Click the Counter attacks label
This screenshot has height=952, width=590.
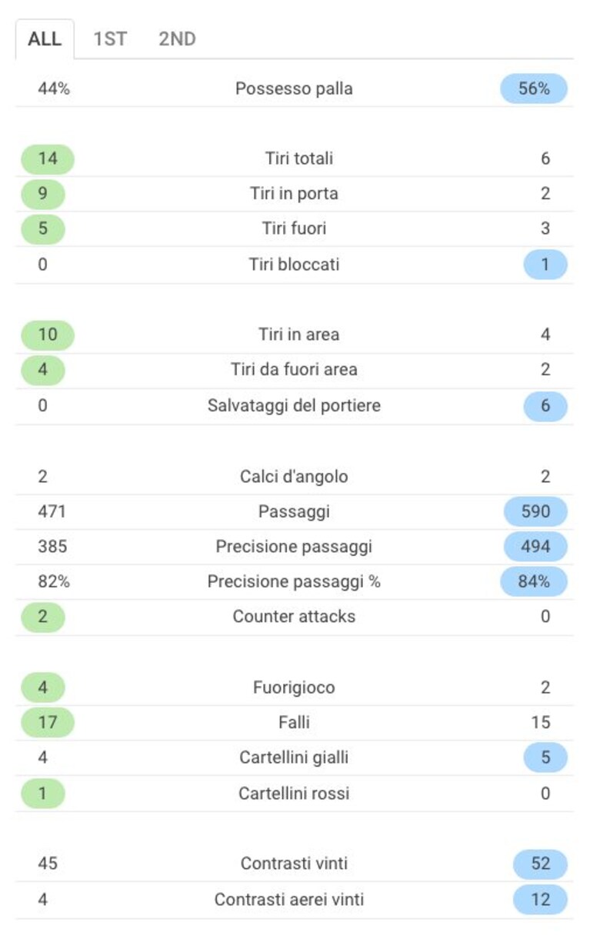click(294, 617)
